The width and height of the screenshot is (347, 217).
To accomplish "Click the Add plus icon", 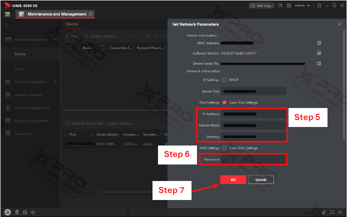I will 66,36.
